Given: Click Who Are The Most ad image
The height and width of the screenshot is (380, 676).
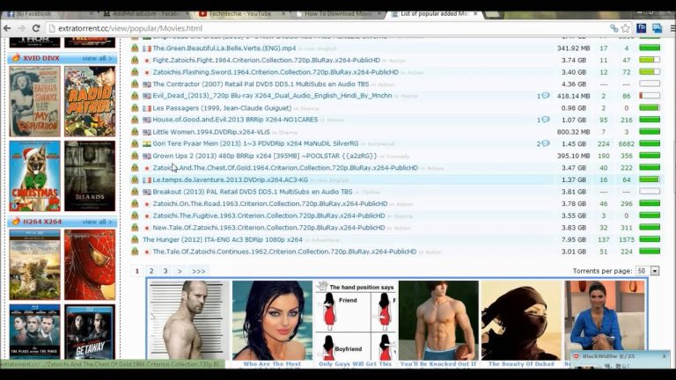Looking at the screenshot, I should click(x=272, y=320).
